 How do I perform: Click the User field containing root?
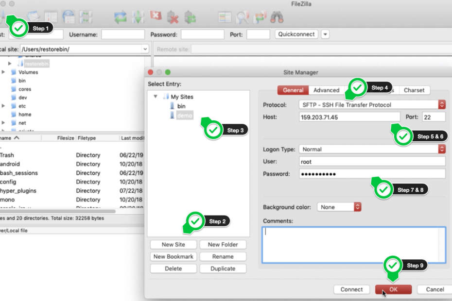[372, 162]
